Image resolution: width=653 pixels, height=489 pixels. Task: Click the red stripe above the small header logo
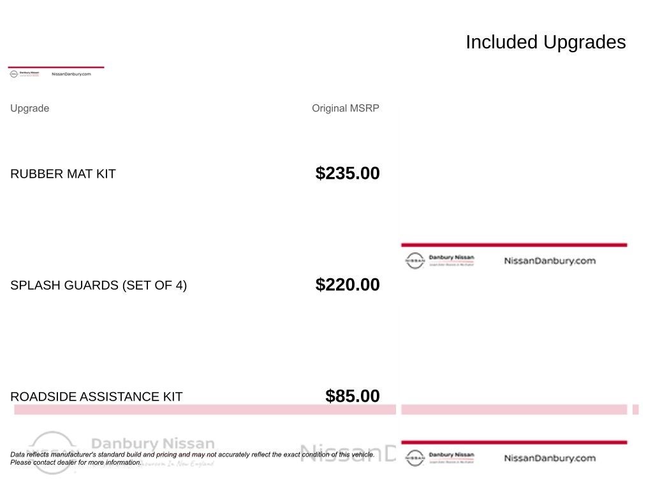point(56,67)
